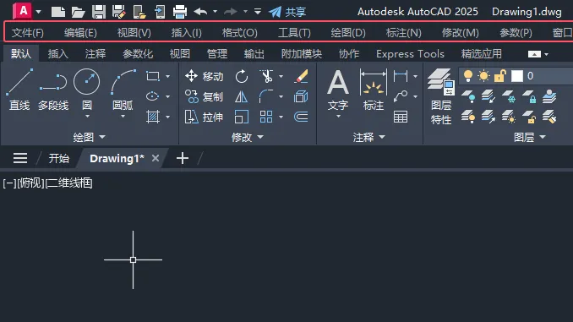Add a new drawing tab with plus
Viewport: 573px width, 322px height.
click(183, 158)
